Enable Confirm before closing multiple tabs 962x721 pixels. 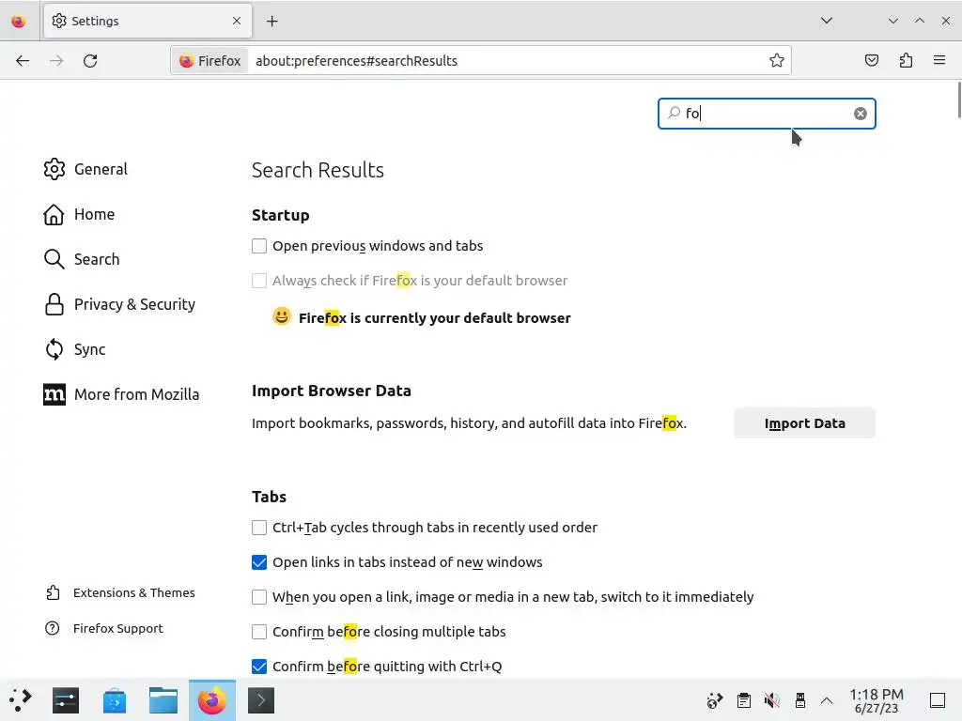(259, 632)
